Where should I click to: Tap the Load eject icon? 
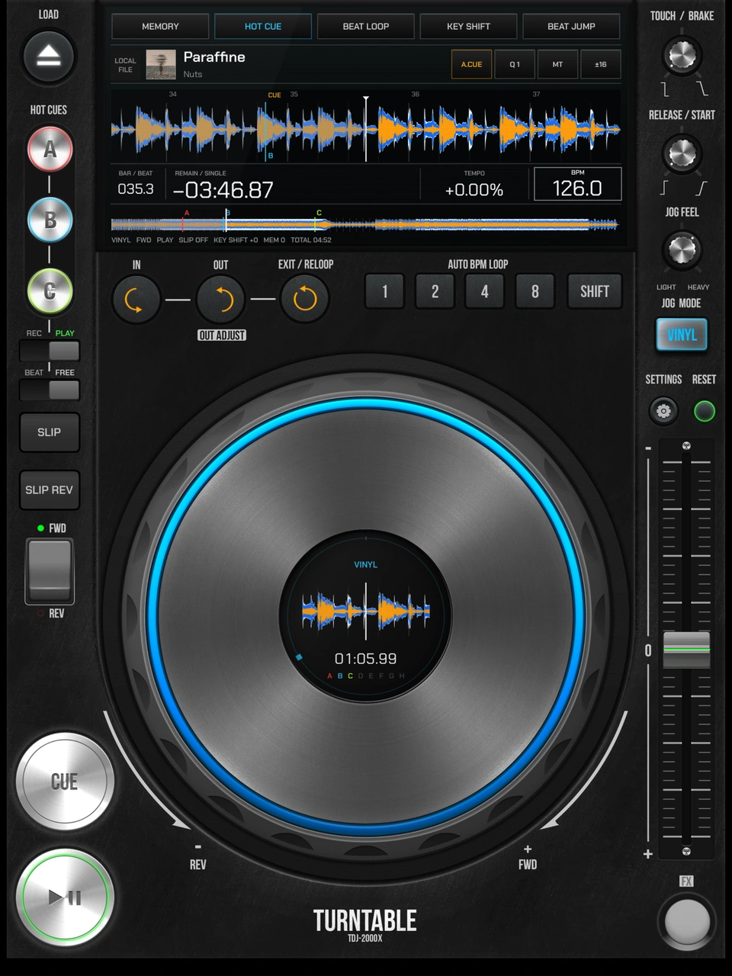click(x=49, y=56)
